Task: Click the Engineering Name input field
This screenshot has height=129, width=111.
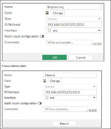Action: coord(74,7)
